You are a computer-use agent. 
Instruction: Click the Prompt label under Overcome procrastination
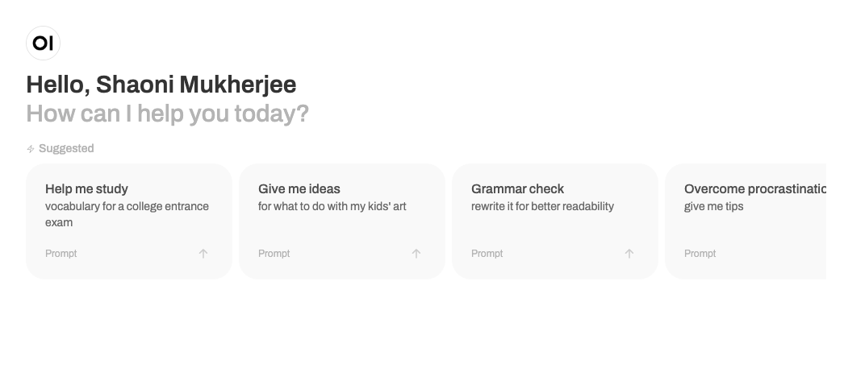pyautogui.click(x=700, y=254)
